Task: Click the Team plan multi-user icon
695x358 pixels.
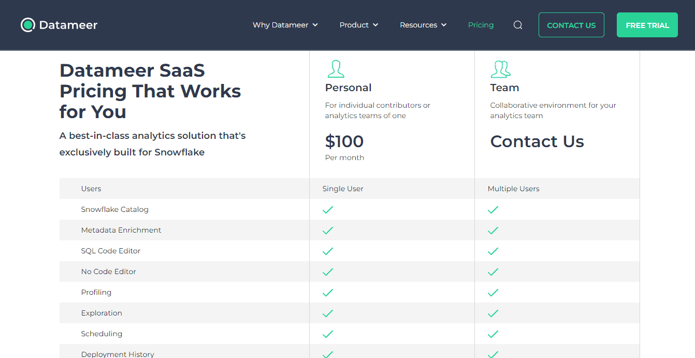Action: [501, 69]
